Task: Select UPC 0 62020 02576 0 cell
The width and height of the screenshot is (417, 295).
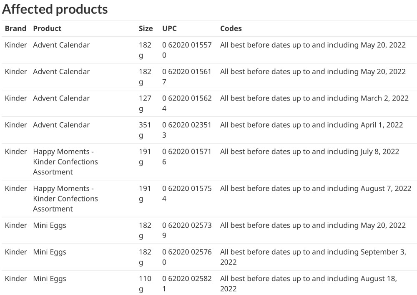Action: point(187,257)
